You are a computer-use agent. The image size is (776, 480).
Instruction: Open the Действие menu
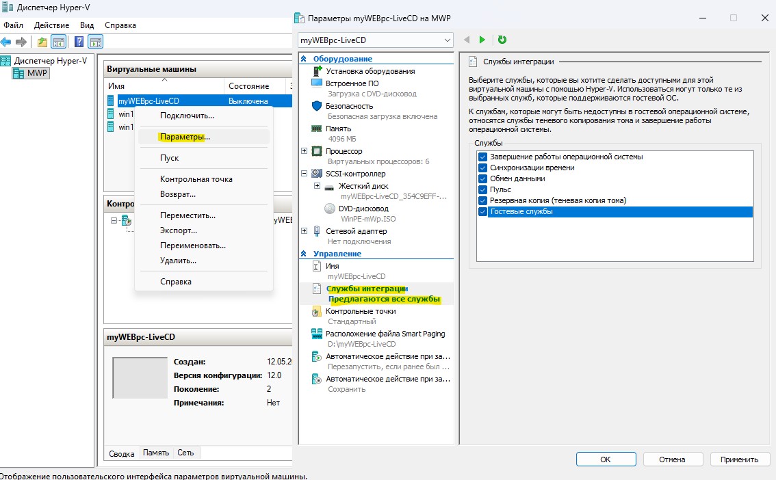(x=52, y=25)
